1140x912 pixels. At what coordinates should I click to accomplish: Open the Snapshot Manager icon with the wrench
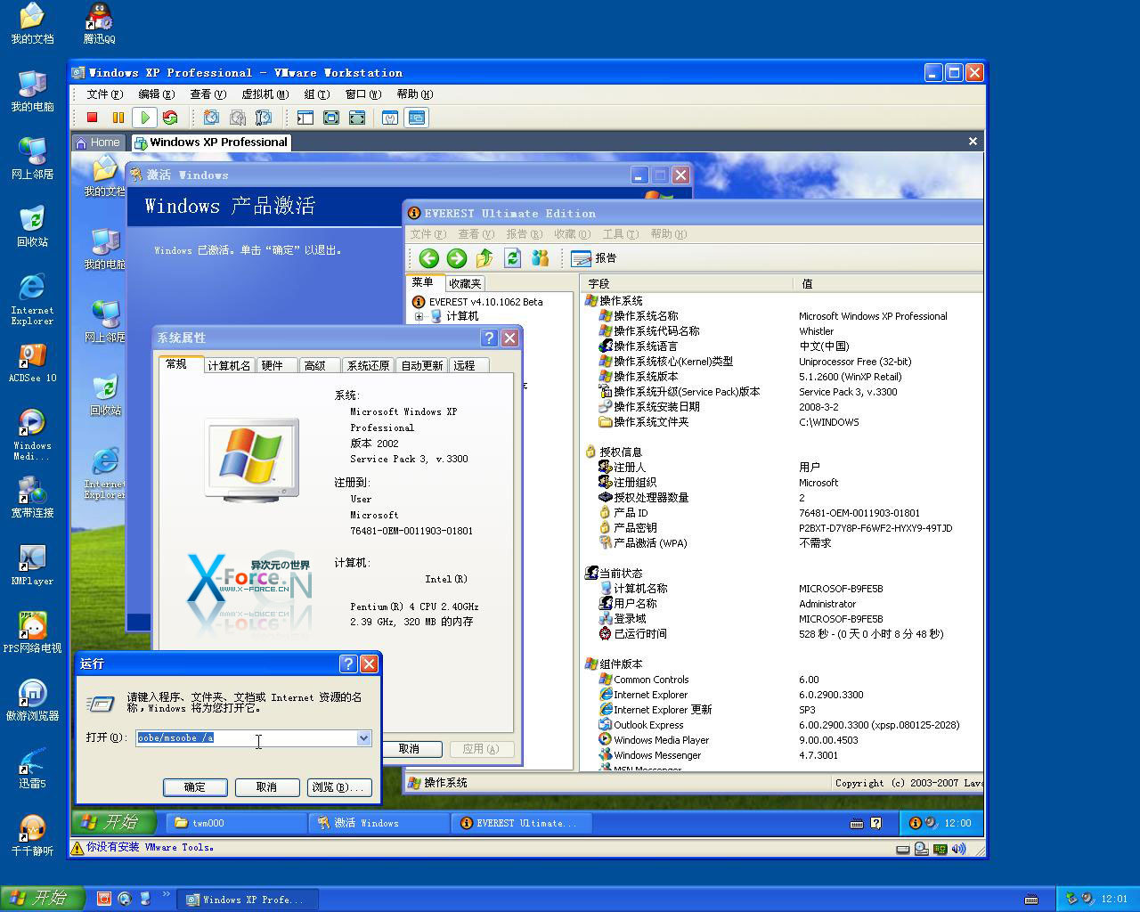(x=264, y=118)
